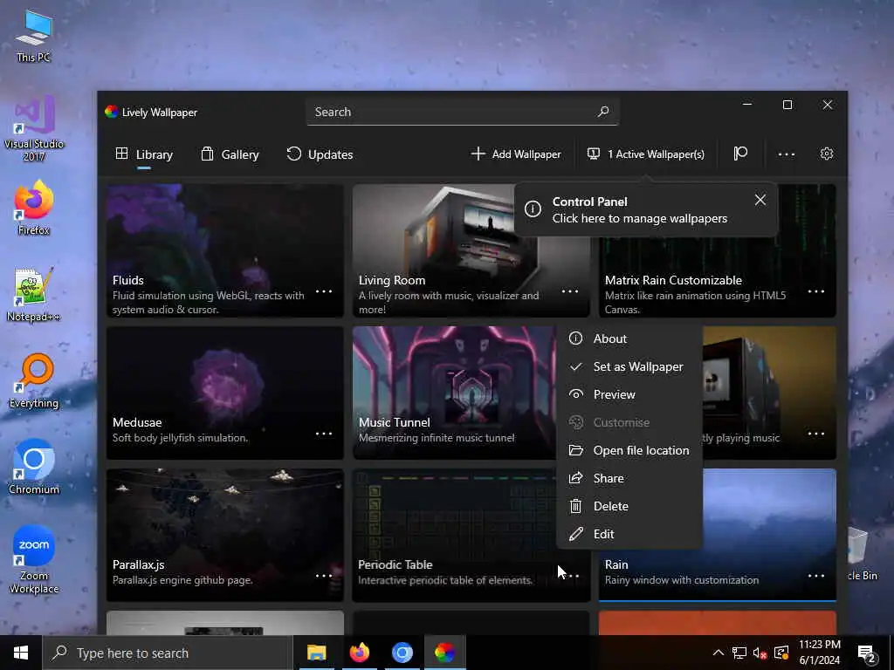Click the search magnifier icon in Lively
The height and width of the screenshot is (670, 894).
click(602, 112)
